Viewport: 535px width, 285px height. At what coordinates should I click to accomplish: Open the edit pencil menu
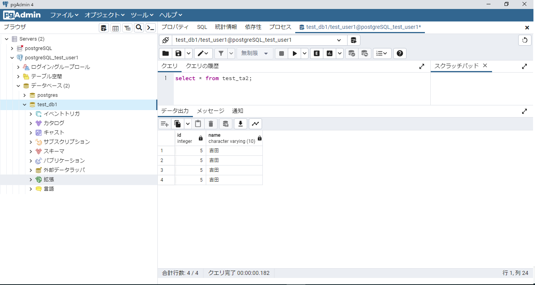[203, 53]
